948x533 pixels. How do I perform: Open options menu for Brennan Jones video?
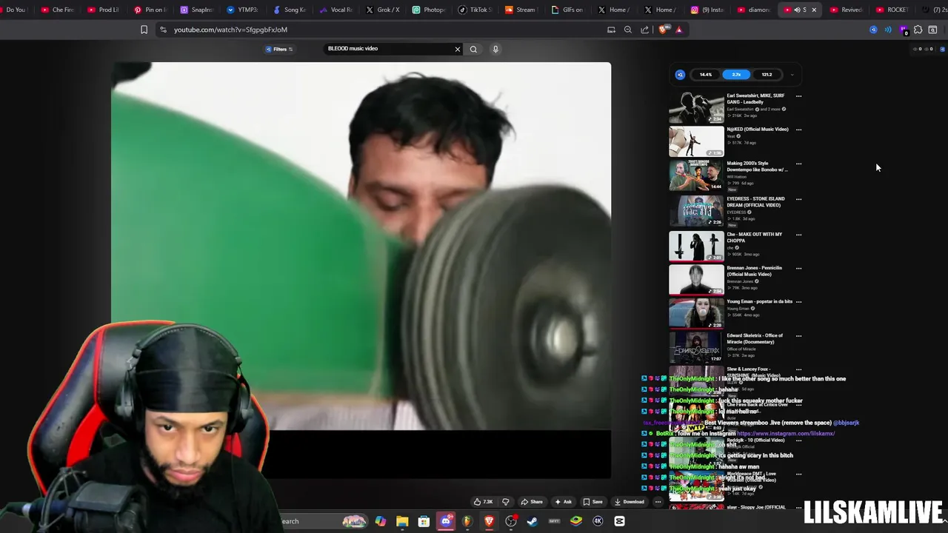click(798, 268)
